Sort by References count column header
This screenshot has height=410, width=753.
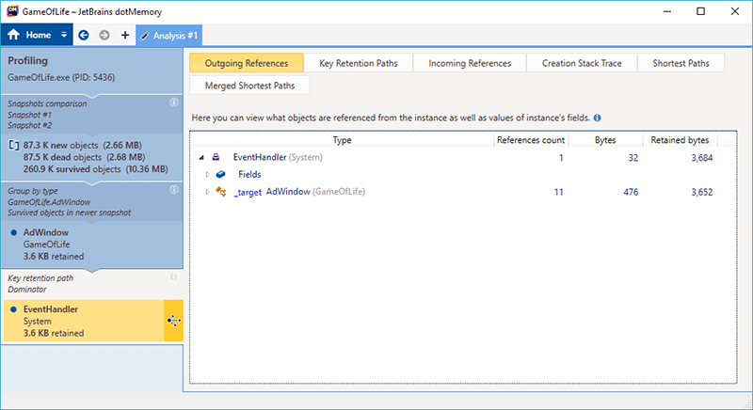click(x=531, y=140)
